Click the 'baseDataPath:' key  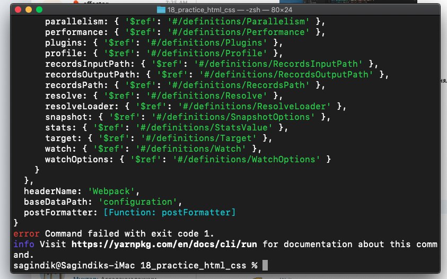click(x=58, y=202)
